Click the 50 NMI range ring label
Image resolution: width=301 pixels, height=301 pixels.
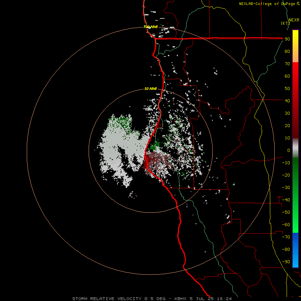[x=150, y=89]
